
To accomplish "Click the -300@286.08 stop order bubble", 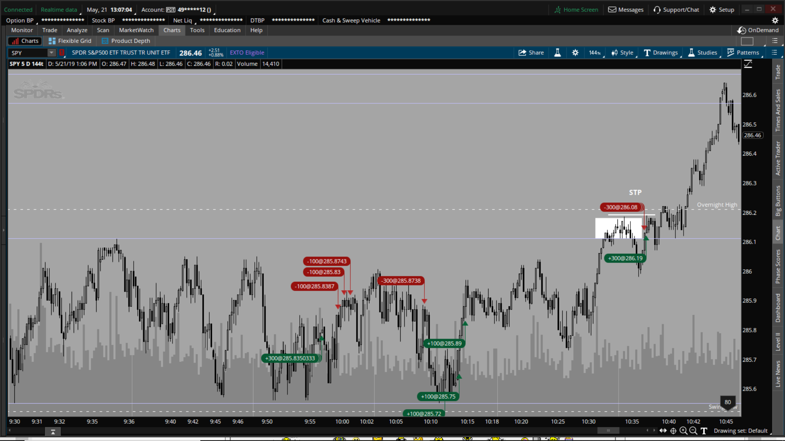I will (x=621, y=207).
